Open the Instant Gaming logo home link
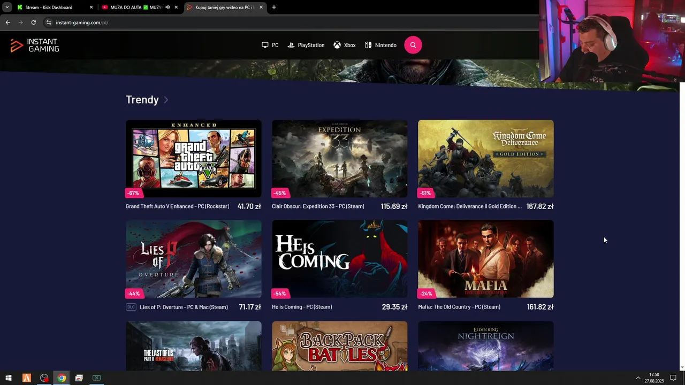Image resolution: width=685 pixels, height=385 pixels. tap(35, 45)
